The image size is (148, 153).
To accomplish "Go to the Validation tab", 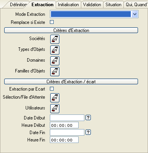I will click(x=92, y=5).
